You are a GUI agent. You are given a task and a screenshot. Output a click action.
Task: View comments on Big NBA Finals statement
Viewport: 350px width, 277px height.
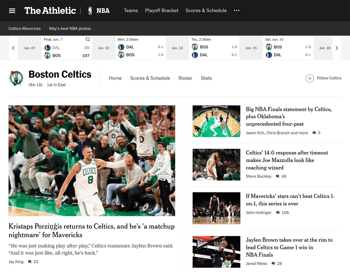pos(316,133)
